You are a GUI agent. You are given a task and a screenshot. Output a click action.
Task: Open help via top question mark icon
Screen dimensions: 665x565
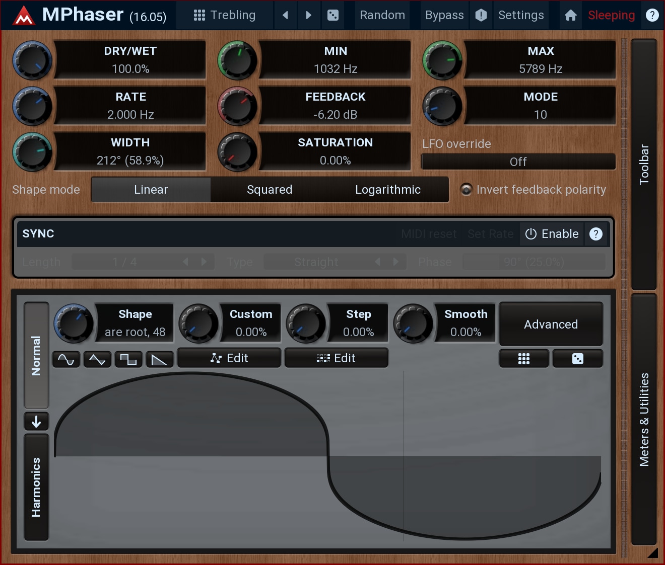[x=652, y=15]
